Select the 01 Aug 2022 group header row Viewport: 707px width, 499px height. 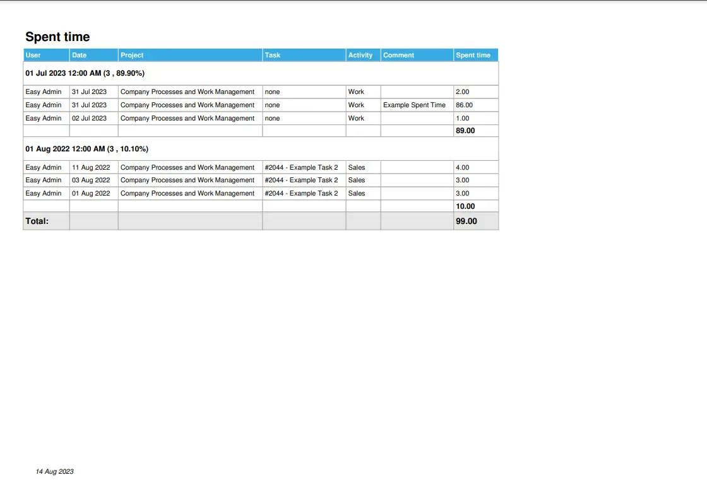tap(87, 149)
